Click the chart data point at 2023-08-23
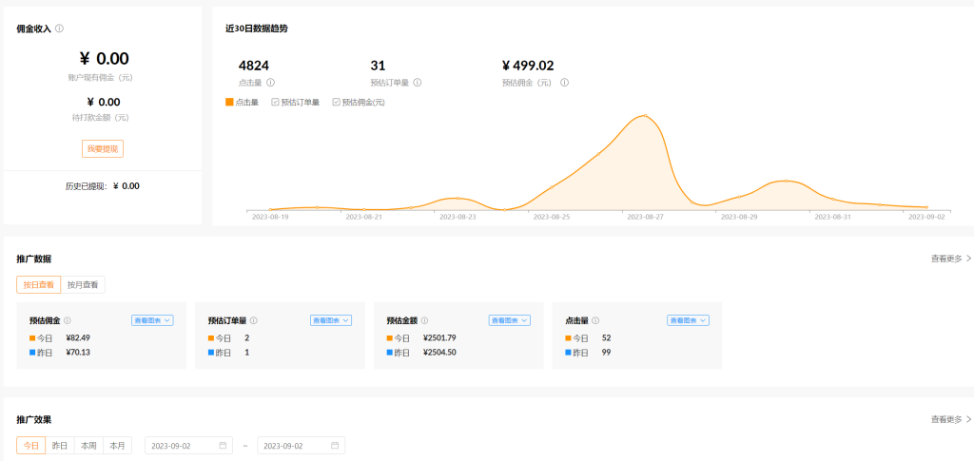Screen dimensions: 974x461 pos(458,198)
